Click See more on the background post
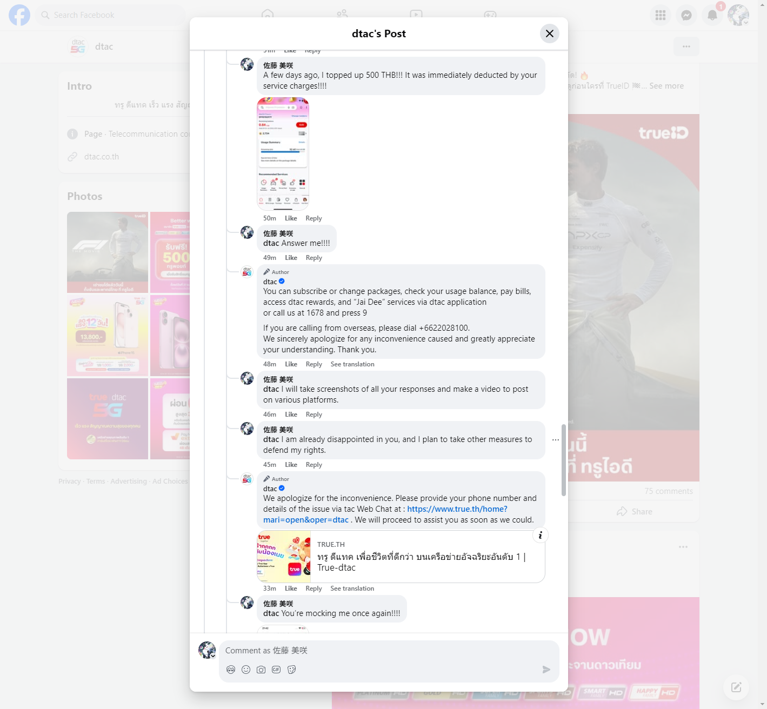The height and width of the screenshot is (709, 767). [666, 86]
